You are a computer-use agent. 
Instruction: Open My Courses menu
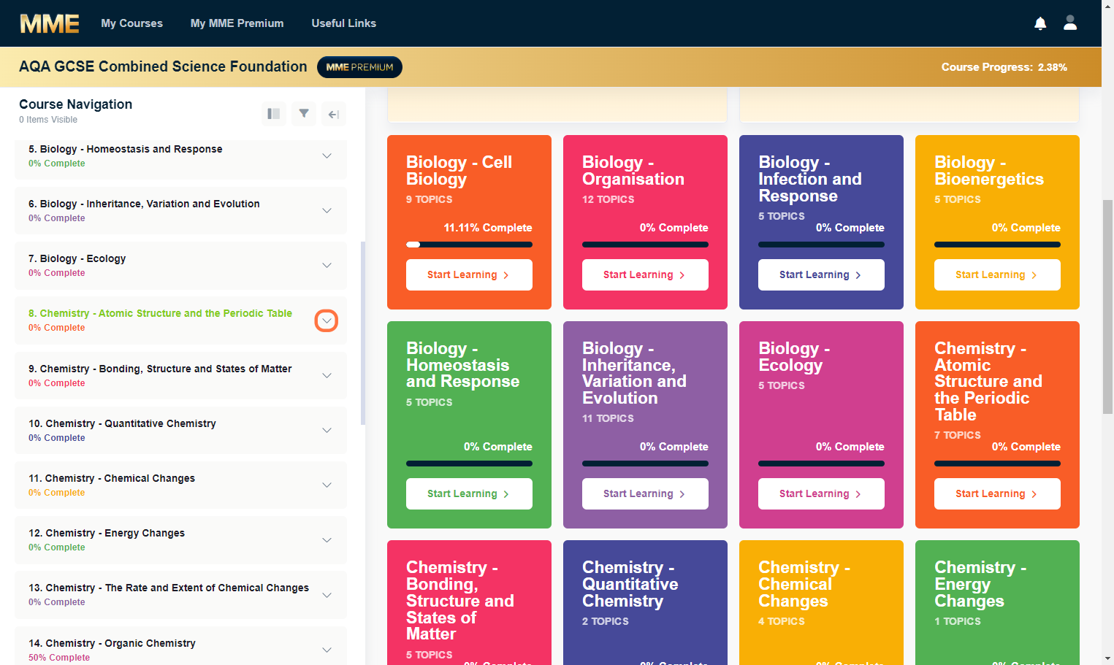coord(131,23)
